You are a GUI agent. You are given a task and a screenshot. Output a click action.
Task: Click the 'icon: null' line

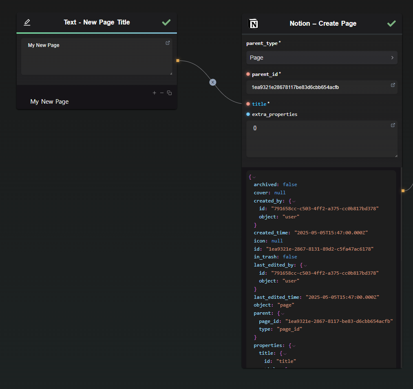click(268, 241)
